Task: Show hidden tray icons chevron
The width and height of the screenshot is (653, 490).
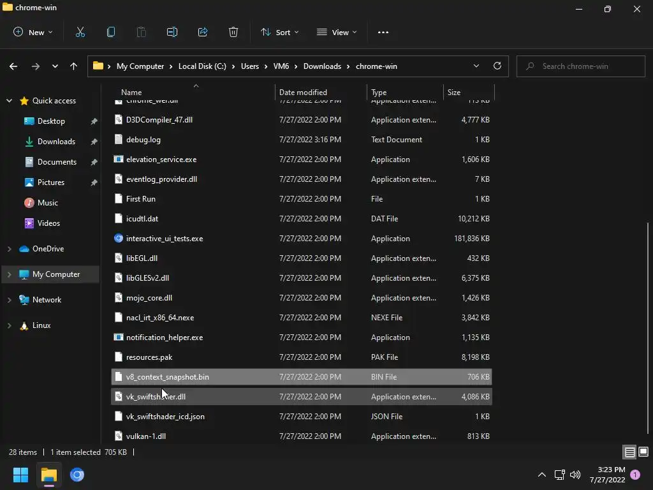Action: 542,475
